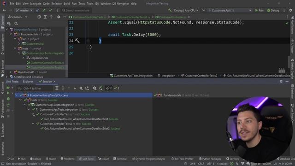295x166 pixels.
Task: Click the next test down-arrow icon
Action: tap(75, 88)
